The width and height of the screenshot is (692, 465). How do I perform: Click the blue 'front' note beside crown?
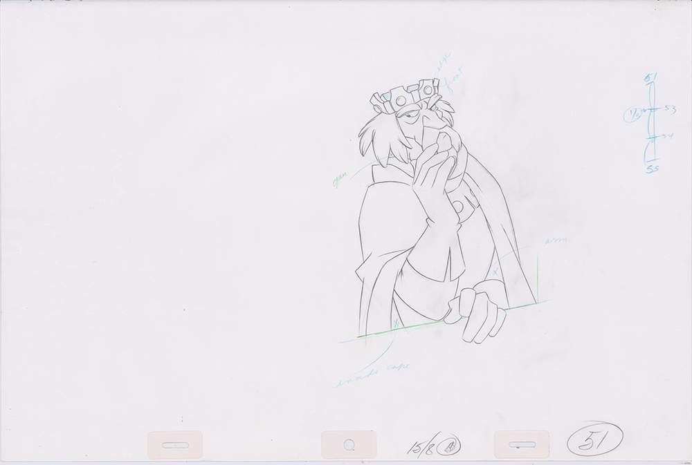pos(449,79)
